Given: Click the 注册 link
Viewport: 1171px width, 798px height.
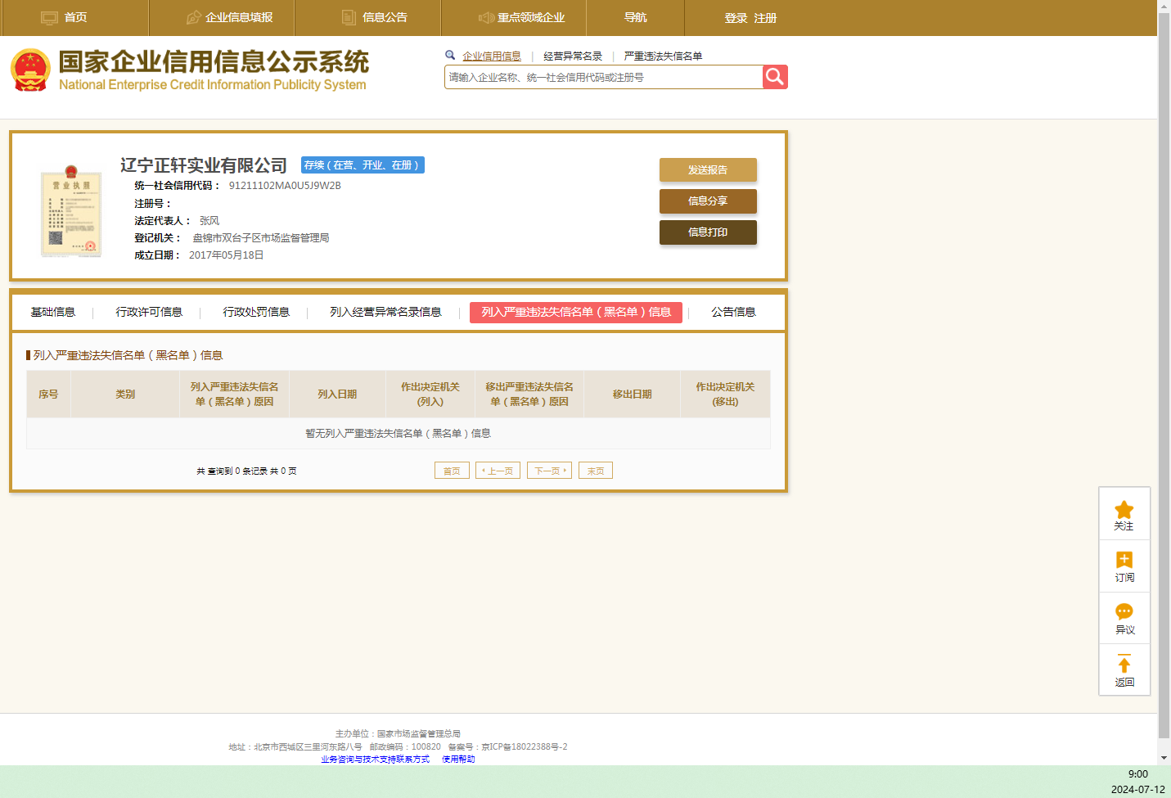Looking at the screenshot, I should coord(765,18).
